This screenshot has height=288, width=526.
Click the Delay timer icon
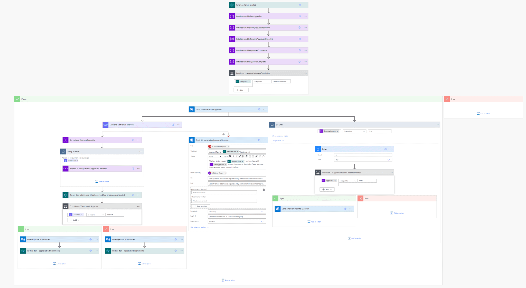tap(318, 149)
